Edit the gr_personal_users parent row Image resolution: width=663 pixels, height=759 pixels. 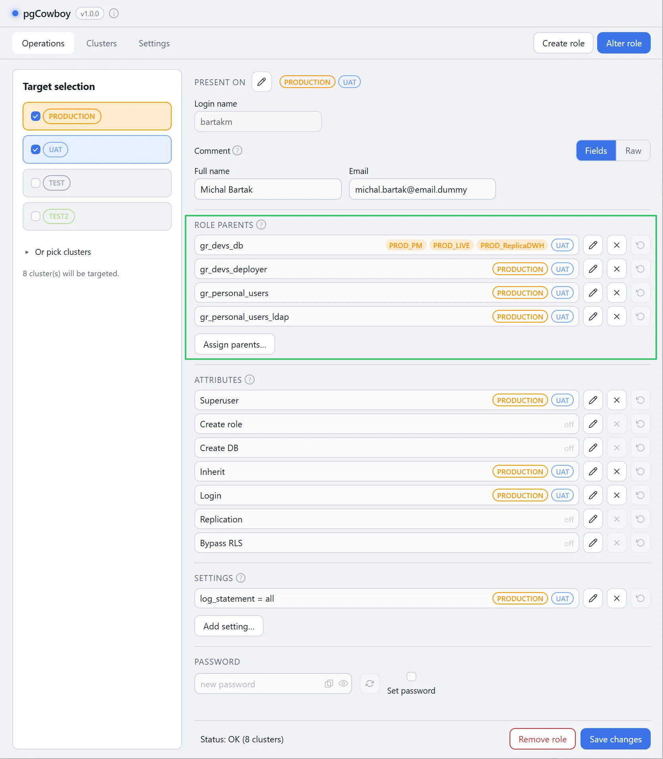(x=593, y=293)
